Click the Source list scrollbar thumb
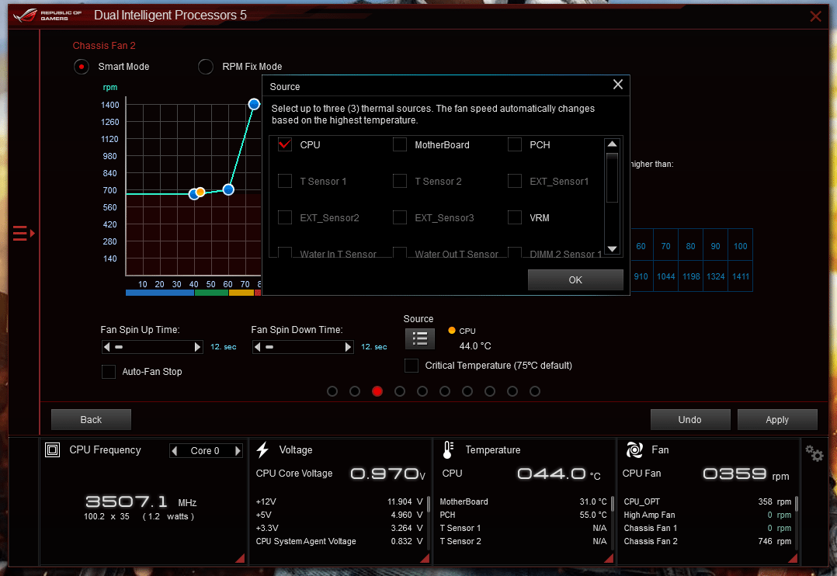This screenshot has height=576, width=837. [x=613, y=178]
